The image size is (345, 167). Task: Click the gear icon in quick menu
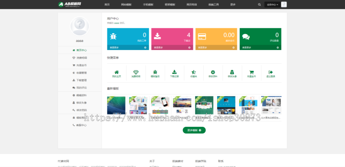213,72
